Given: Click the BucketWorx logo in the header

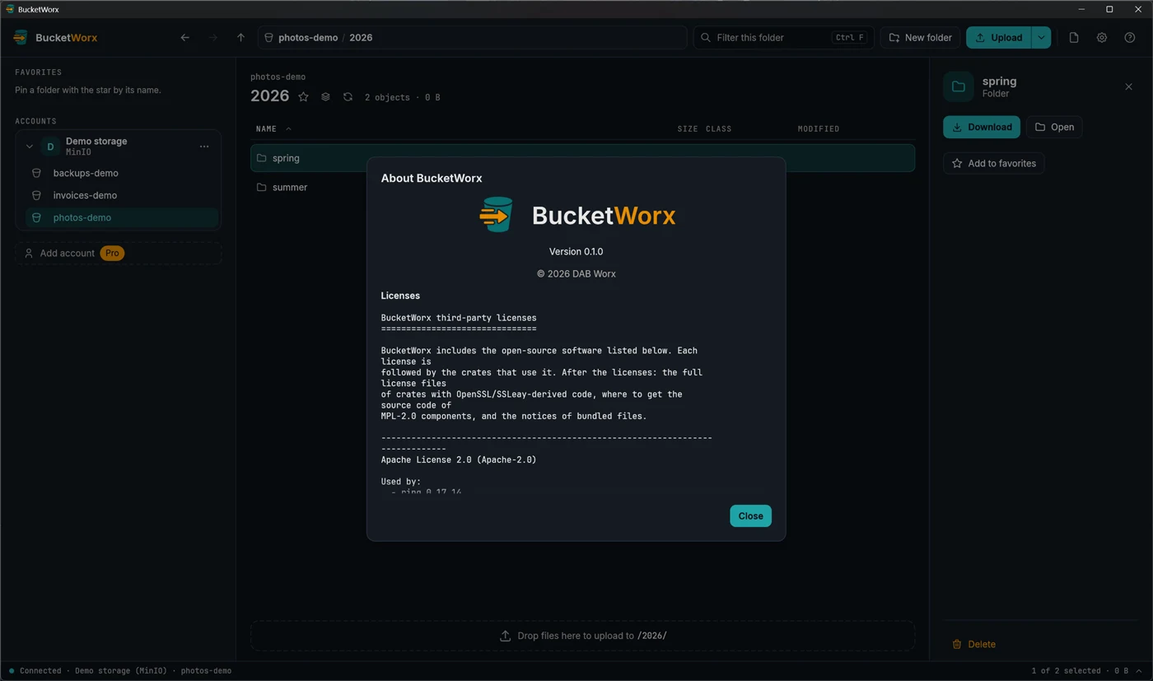Looking at the screenshot, I should 55,38.
